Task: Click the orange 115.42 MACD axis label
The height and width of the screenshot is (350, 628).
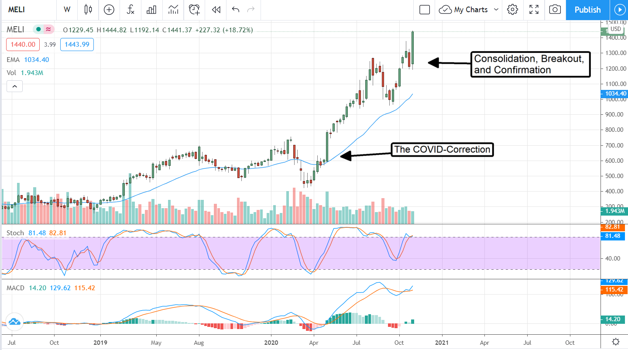Action: click(615, 289)
